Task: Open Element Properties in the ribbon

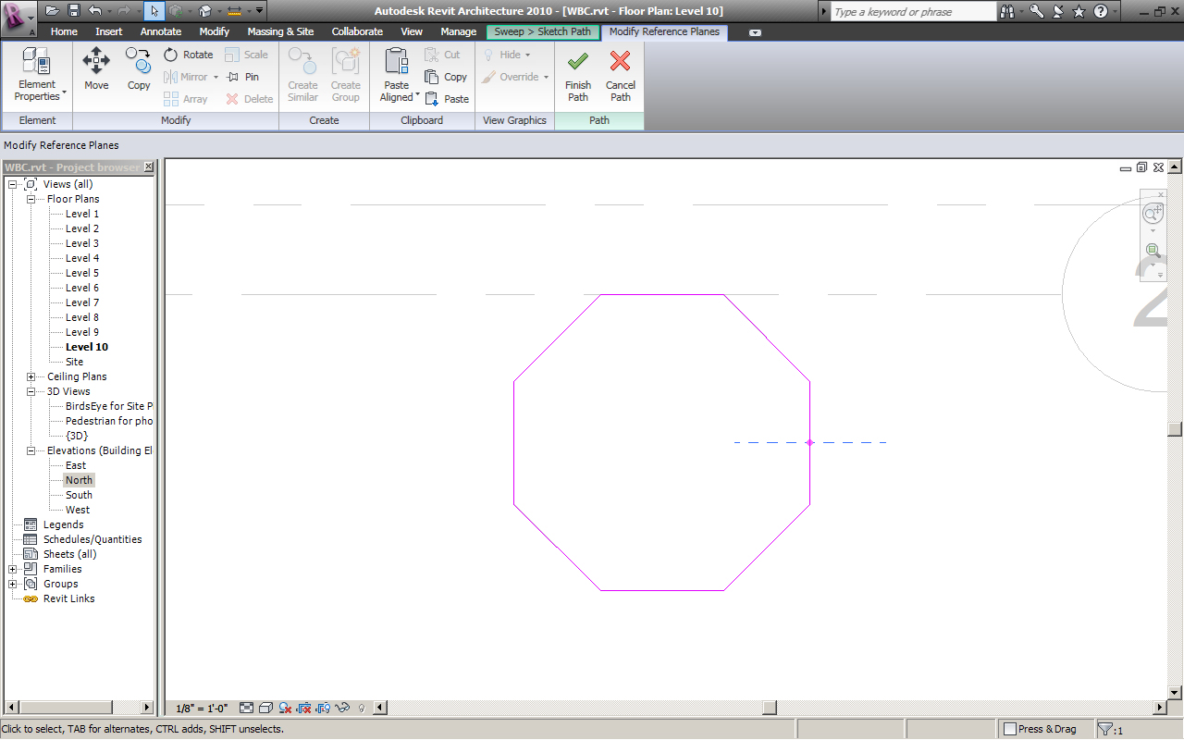Action: 37,75
